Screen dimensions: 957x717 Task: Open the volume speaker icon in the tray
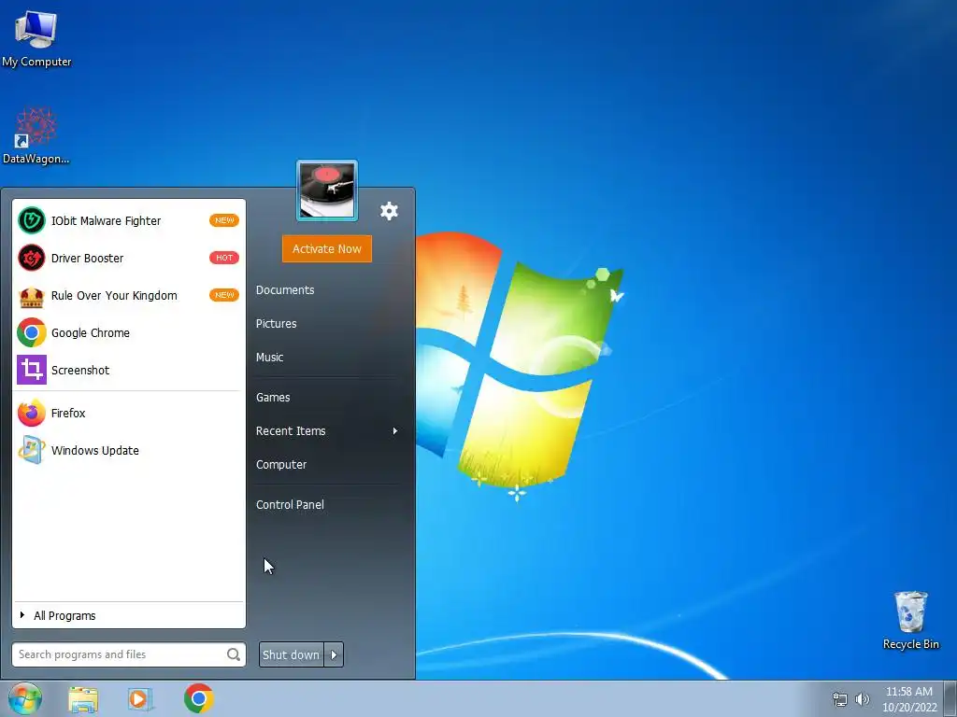point(862,699)
